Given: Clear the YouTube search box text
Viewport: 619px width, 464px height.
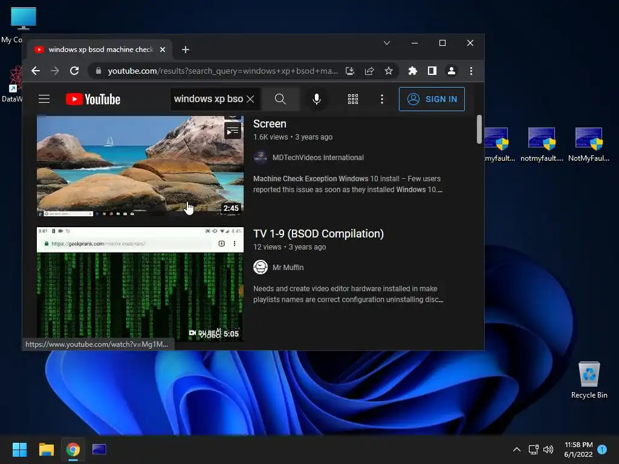Looking at the screenshot, I should click(250, 99).
